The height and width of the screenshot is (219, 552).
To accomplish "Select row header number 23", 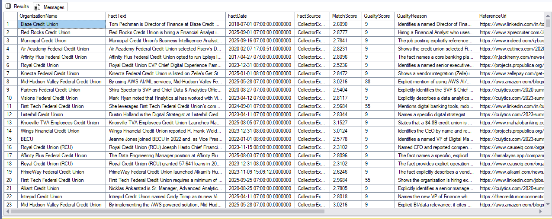I will point(10,205).
